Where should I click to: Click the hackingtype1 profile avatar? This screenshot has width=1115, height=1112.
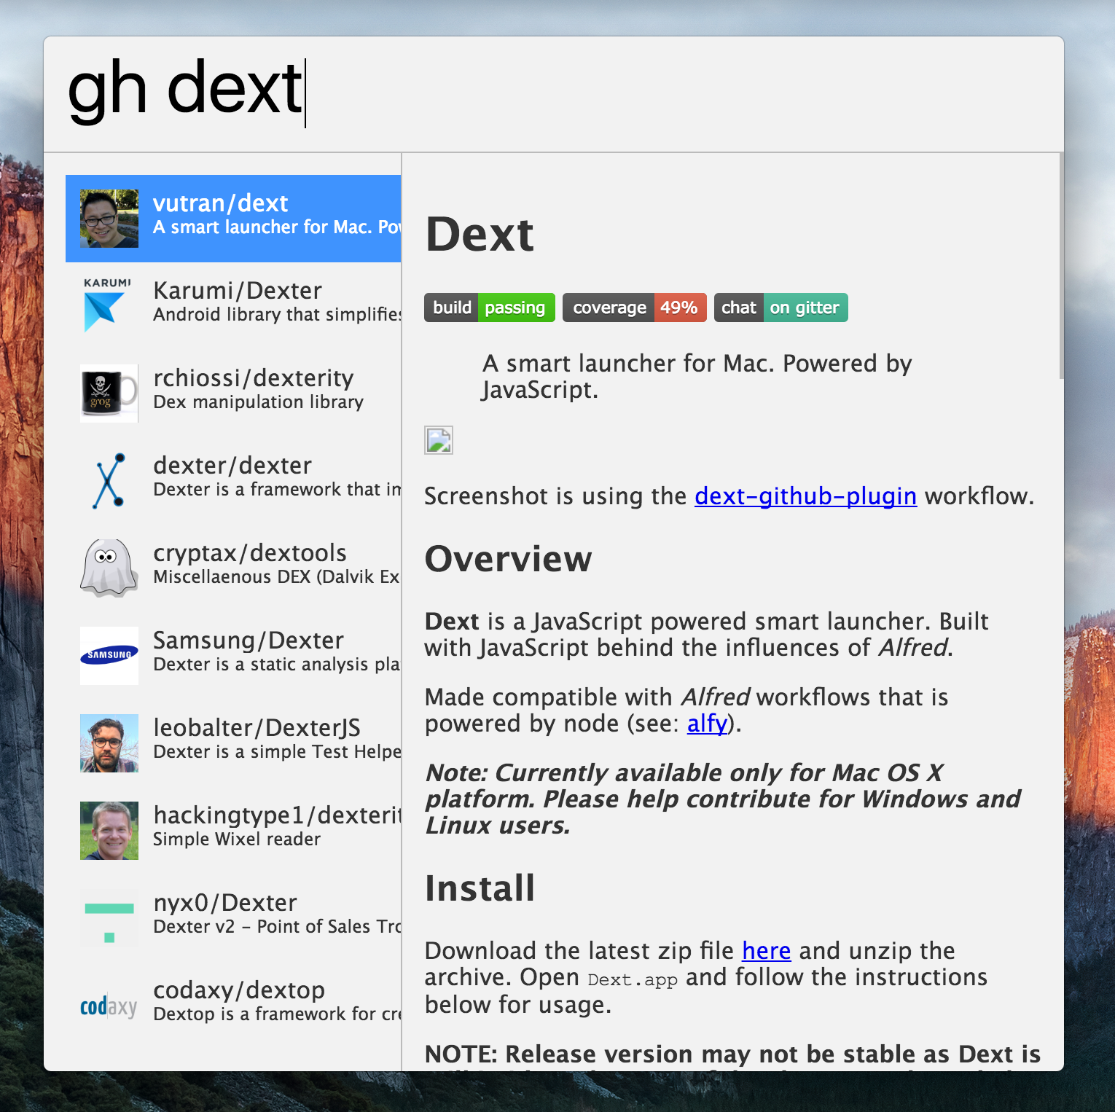click(109, 831)
